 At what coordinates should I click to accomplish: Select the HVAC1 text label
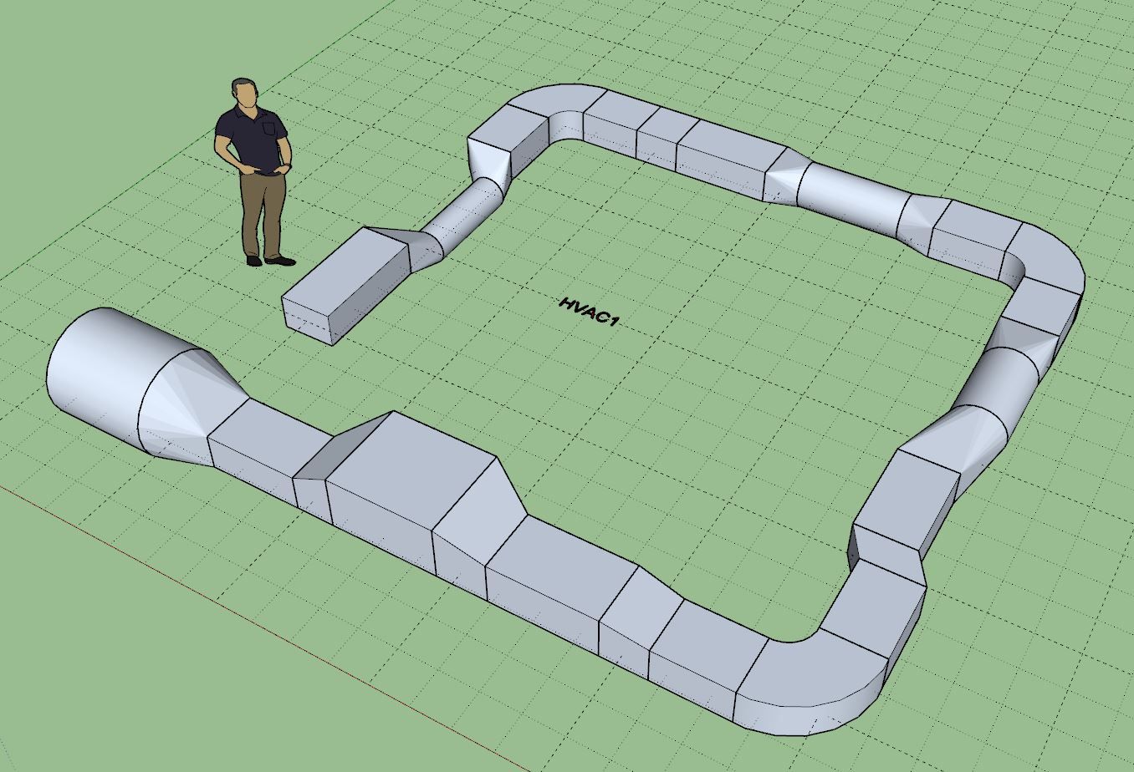coord(588,311)
